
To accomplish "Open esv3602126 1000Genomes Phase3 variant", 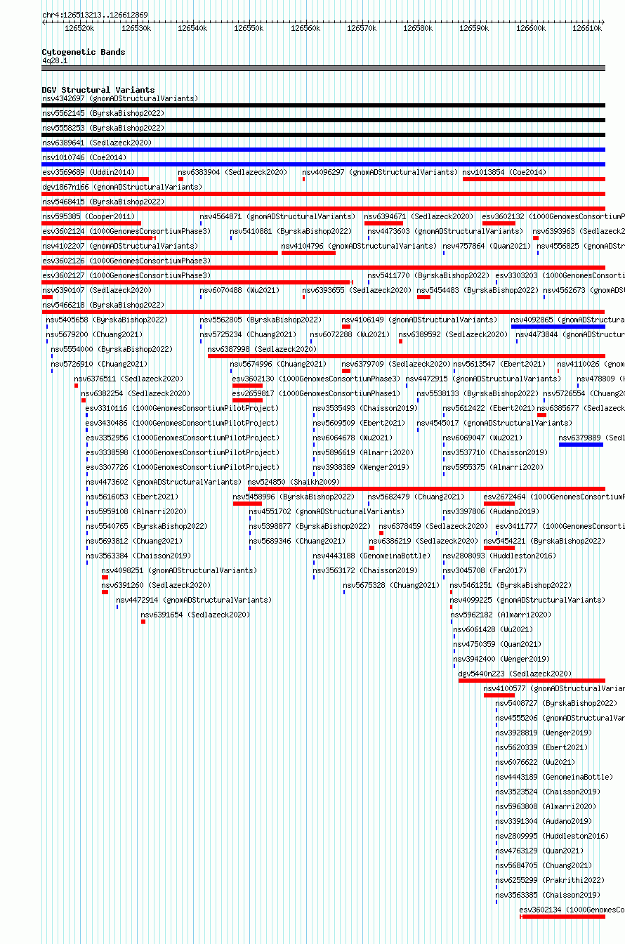I will pos(126,261).
